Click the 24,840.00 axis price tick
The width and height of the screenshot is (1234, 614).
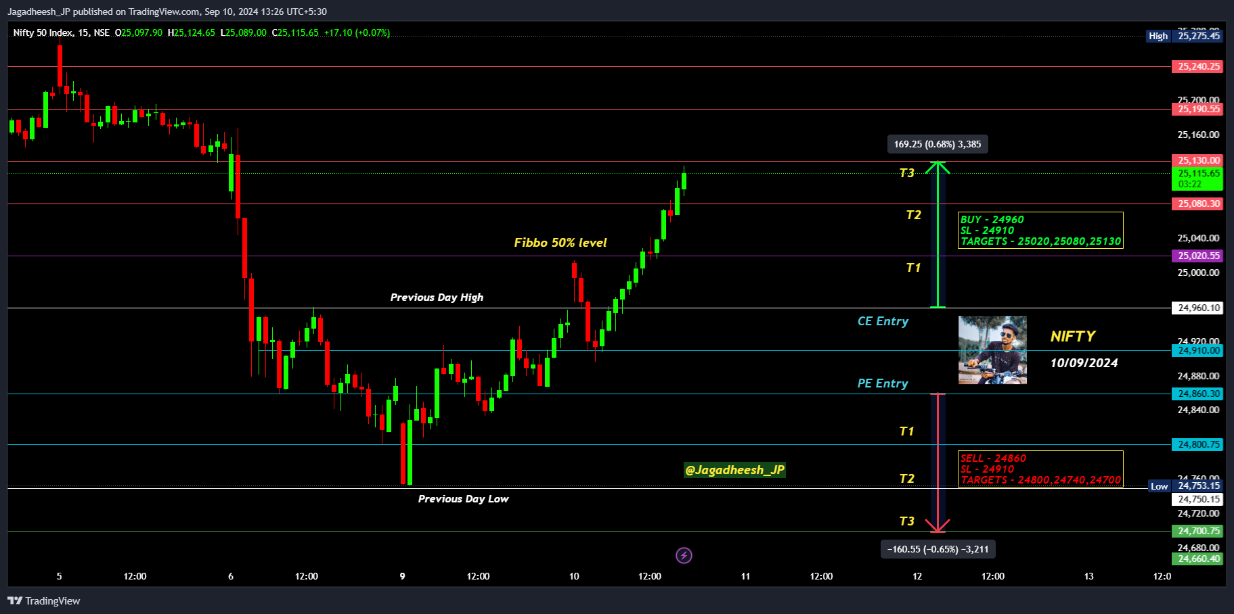pos(1198,410)
